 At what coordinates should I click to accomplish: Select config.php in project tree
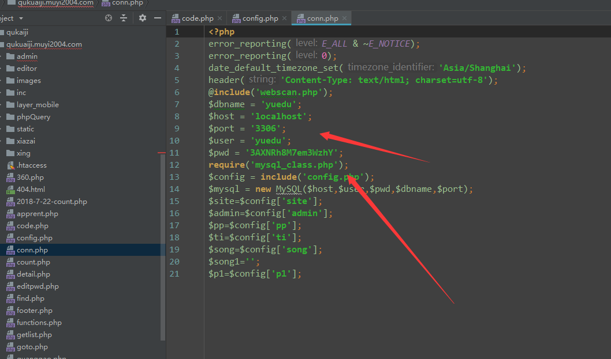[34, 237]
